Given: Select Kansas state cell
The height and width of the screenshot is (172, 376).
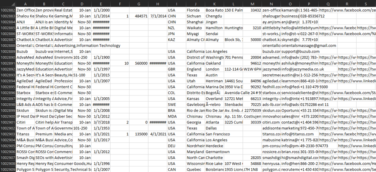Looking at the screenshot, I should tap(195, 99).
